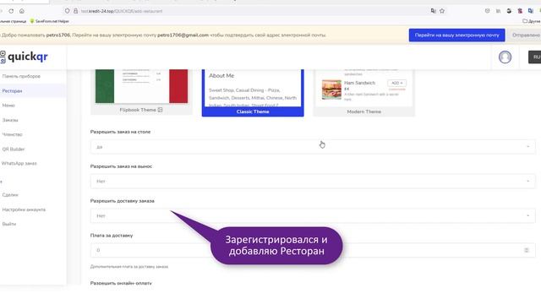Open the browser home page icon
This screenshot has height=304, width=541.
coord(22,11)
